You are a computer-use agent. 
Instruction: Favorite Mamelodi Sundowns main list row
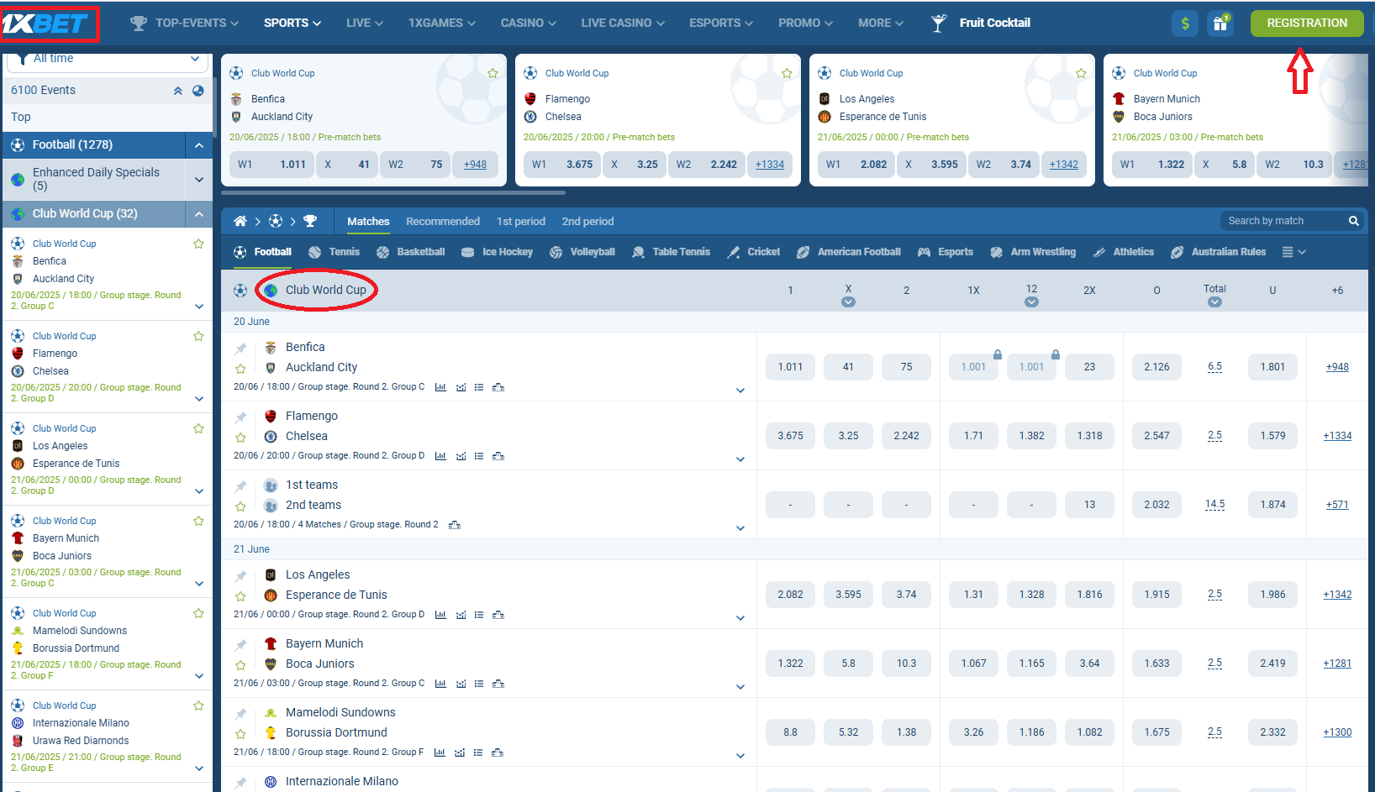pos(241,734)
